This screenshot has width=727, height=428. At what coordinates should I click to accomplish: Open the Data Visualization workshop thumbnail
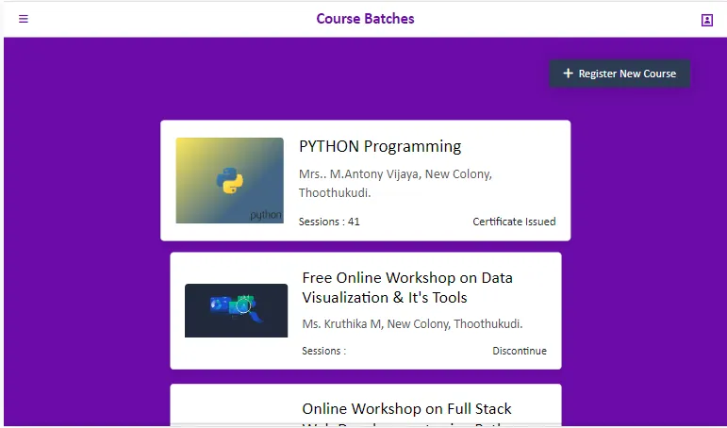click(x=236, y=310)
